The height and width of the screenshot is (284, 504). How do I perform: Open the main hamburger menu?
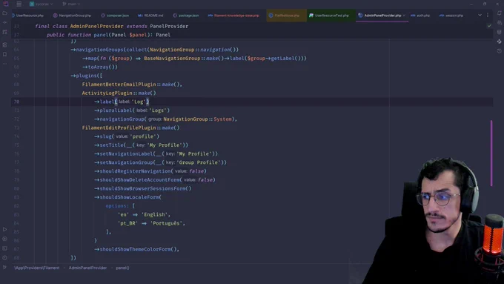(x=19, y=4)
